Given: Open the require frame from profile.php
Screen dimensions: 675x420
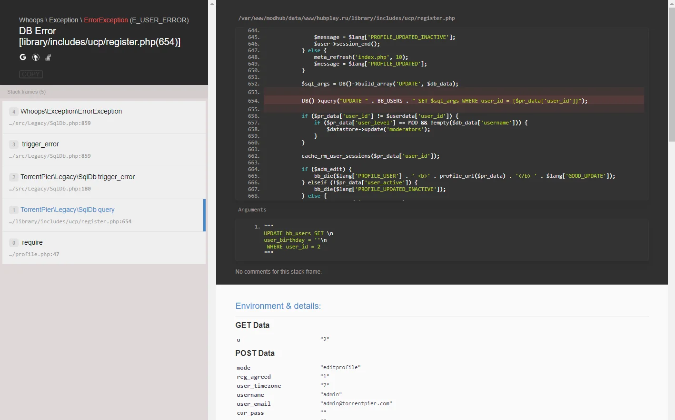Looking at the screenshot, I should coord(104,248).
